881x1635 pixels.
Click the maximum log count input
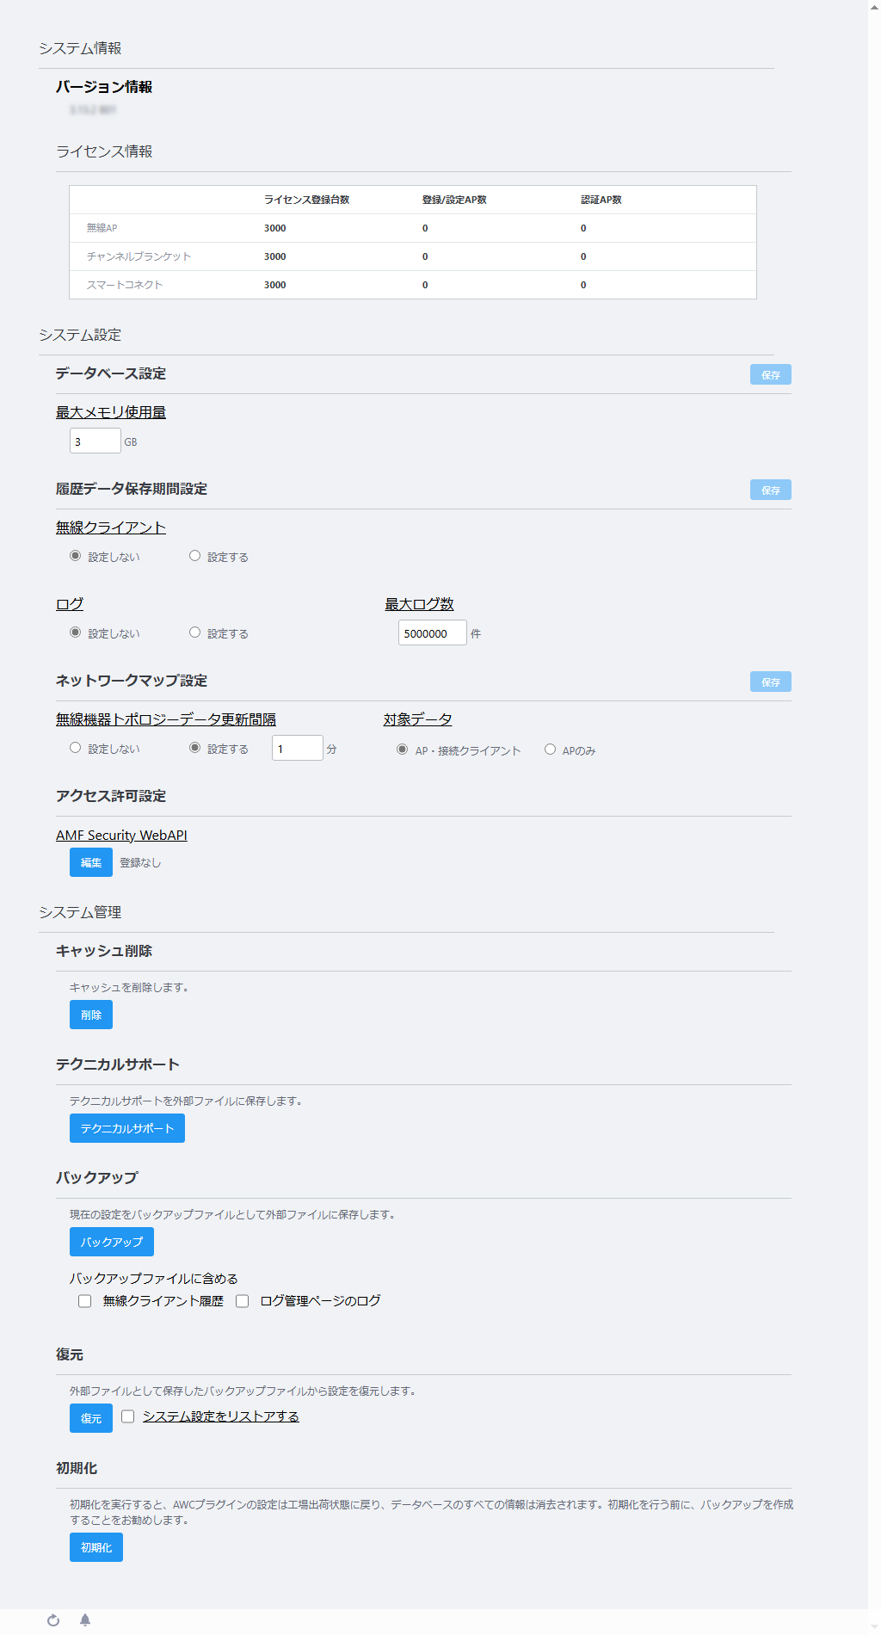click(433, 632)
